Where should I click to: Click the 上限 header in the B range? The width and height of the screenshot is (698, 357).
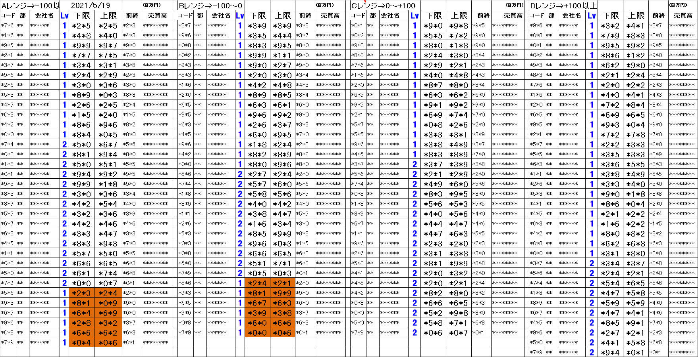click(283, 15)
